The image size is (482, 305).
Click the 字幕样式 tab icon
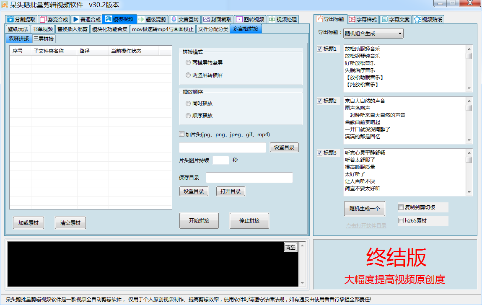[352, 19]
